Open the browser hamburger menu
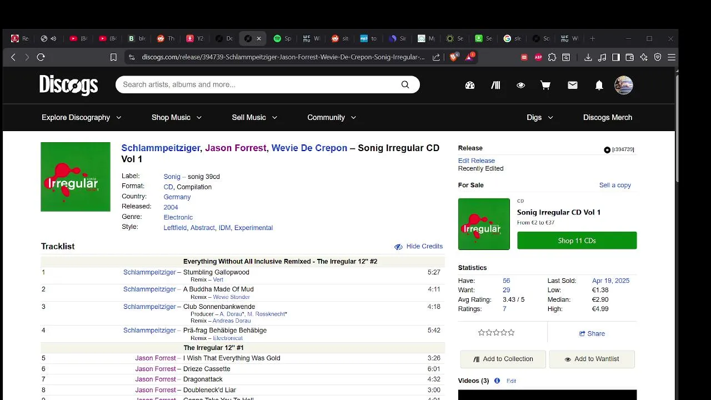 coord(672,57)
